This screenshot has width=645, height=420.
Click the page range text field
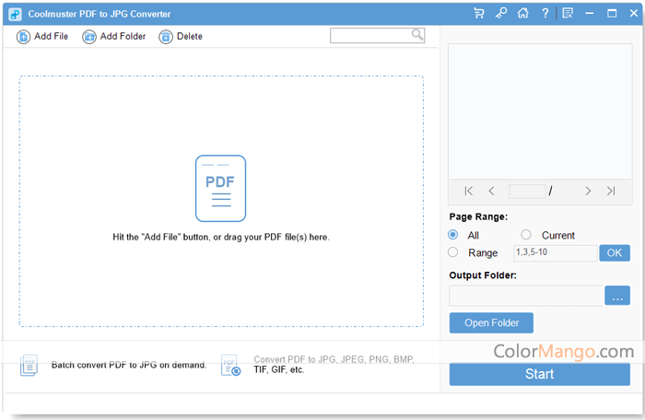tap(556, 252)
